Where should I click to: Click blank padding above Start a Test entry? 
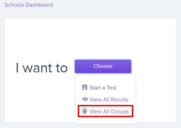(x=105, y=79)
